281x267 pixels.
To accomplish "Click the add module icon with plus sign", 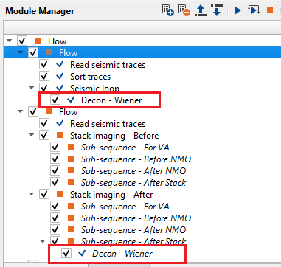I will pos(168,10).
